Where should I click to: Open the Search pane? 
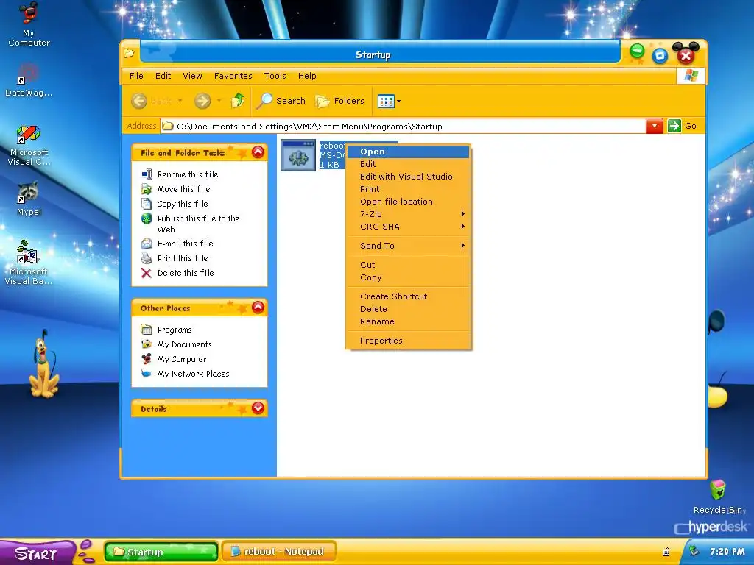coord(281,101)
